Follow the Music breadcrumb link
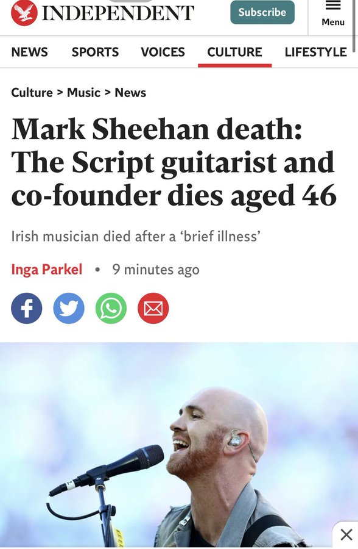358x549 pixels. point(83,93)
